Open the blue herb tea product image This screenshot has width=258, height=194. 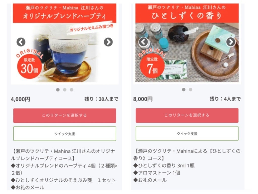[65, 53]
